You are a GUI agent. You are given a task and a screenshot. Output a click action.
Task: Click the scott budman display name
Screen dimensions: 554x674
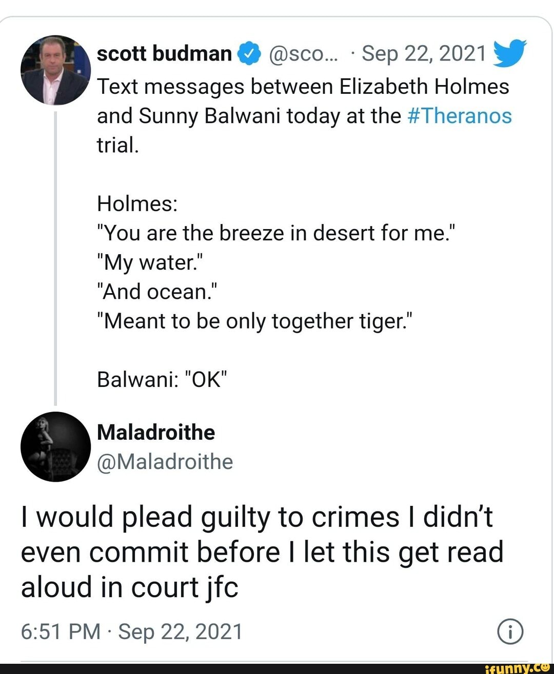click(x=164, y=52)
